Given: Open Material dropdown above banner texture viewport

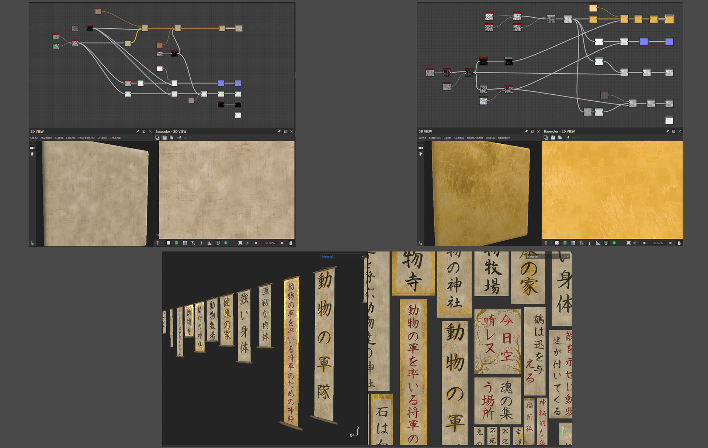Looking at the screenshot, I should tap(548, 256).
